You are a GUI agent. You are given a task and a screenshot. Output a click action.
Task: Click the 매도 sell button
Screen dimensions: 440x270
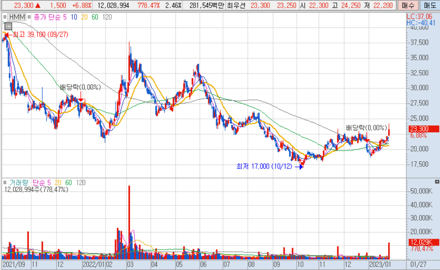[429, 5]
